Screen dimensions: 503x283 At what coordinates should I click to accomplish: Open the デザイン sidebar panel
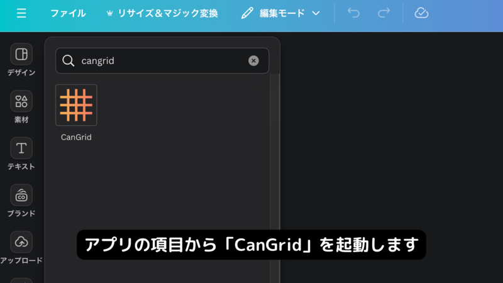(x=21, y=60)
